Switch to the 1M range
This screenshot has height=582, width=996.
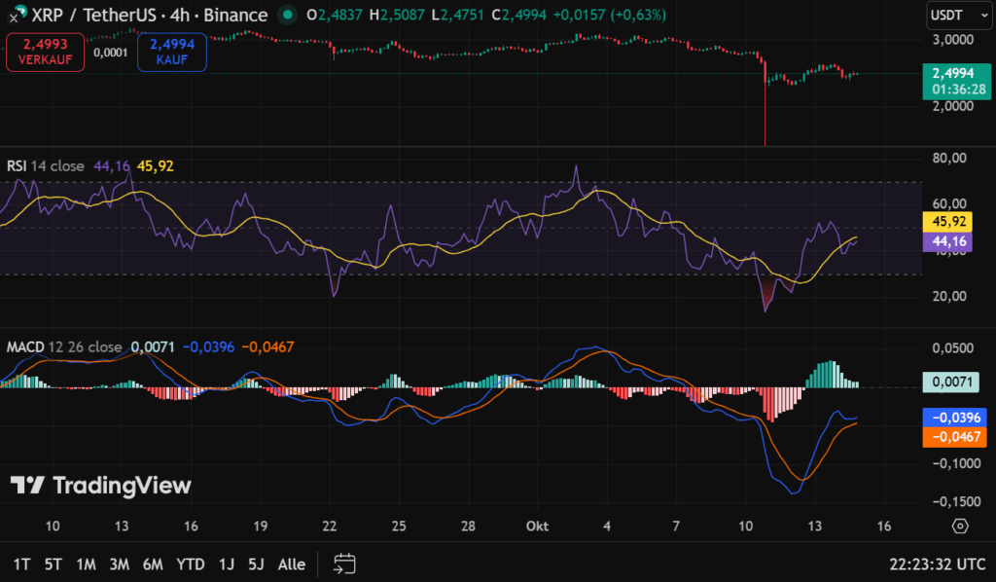click(86, 564)
